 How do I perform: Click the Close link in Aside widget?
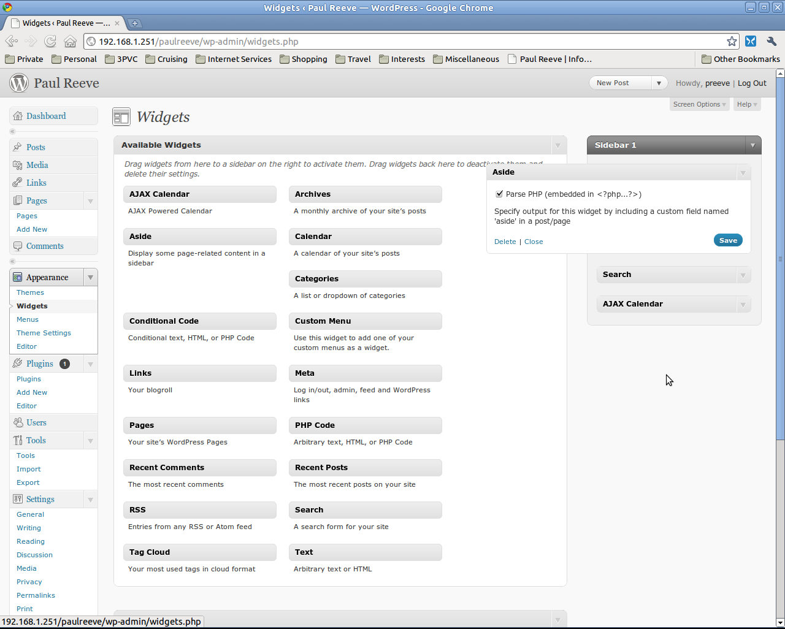pyautogui.click(x=534, y=242)
